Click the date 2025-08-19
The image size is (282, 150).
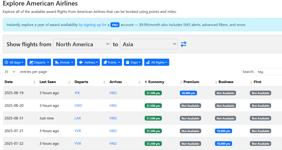tap(14, 93)
